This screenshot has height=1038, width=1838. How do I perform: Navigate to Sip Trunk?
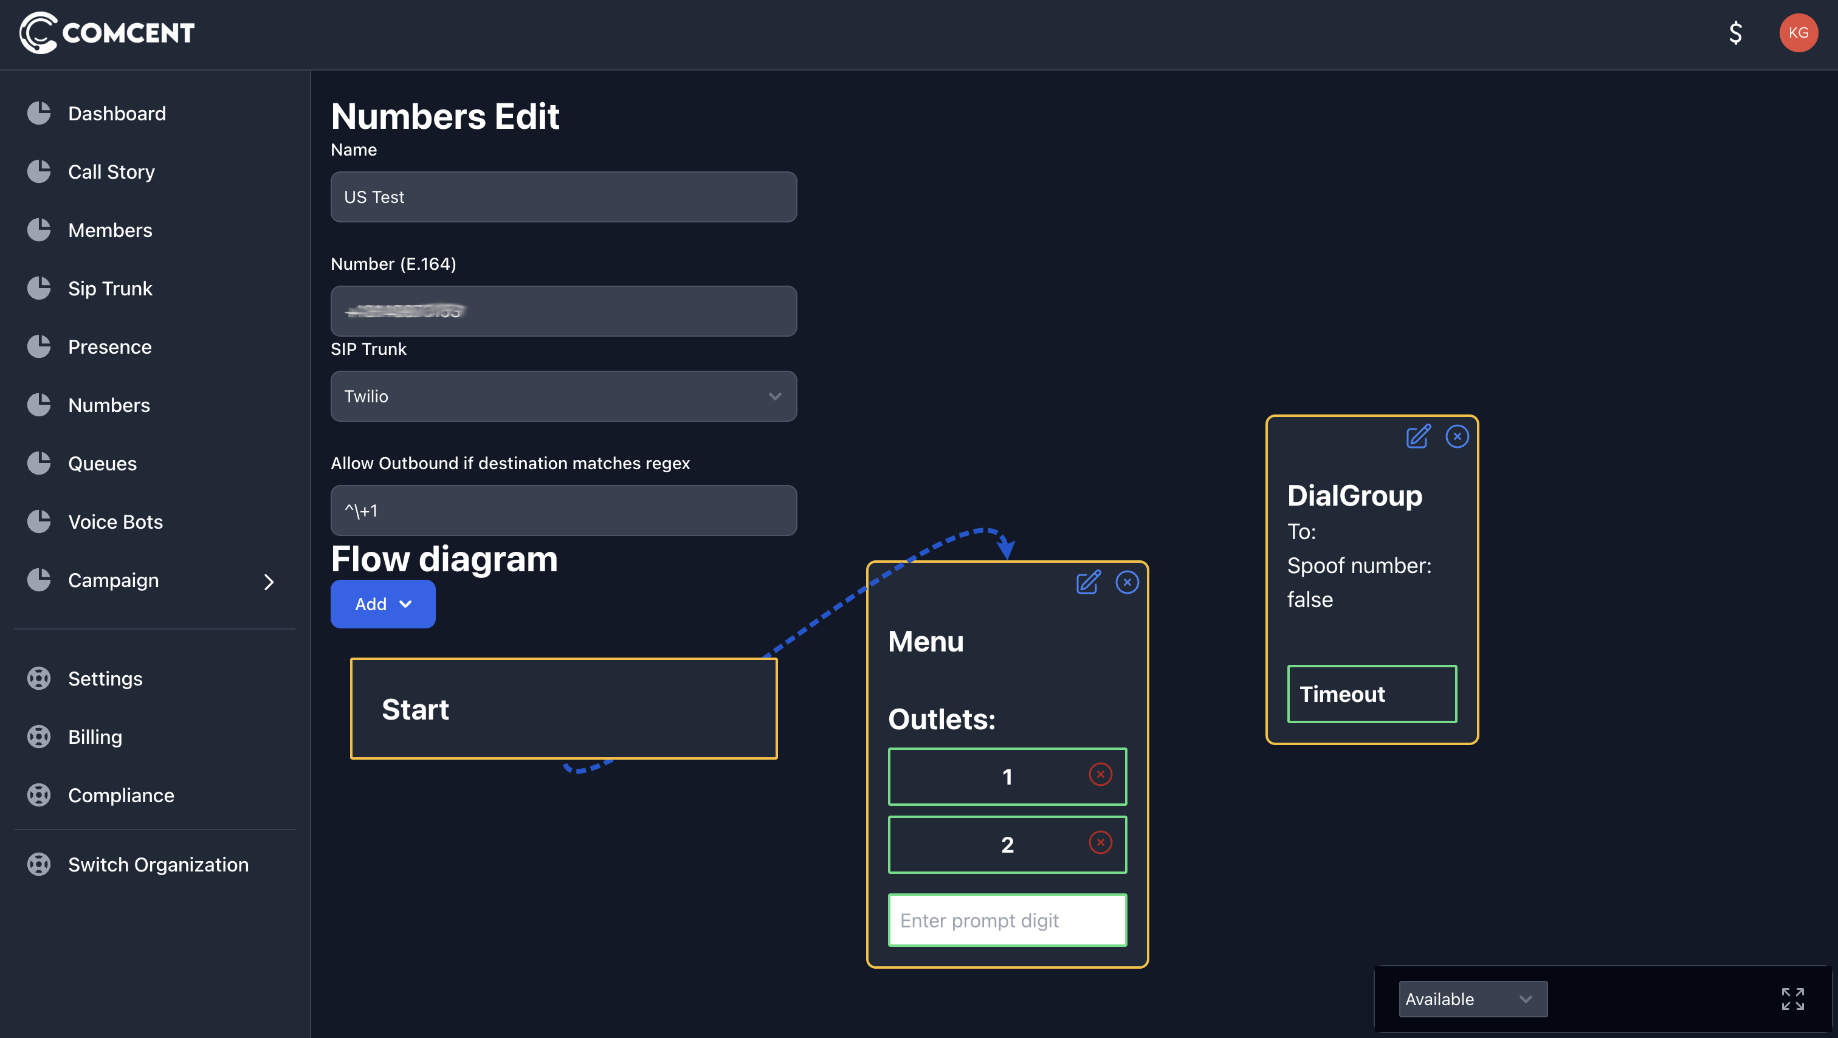[x=111, y=289]
